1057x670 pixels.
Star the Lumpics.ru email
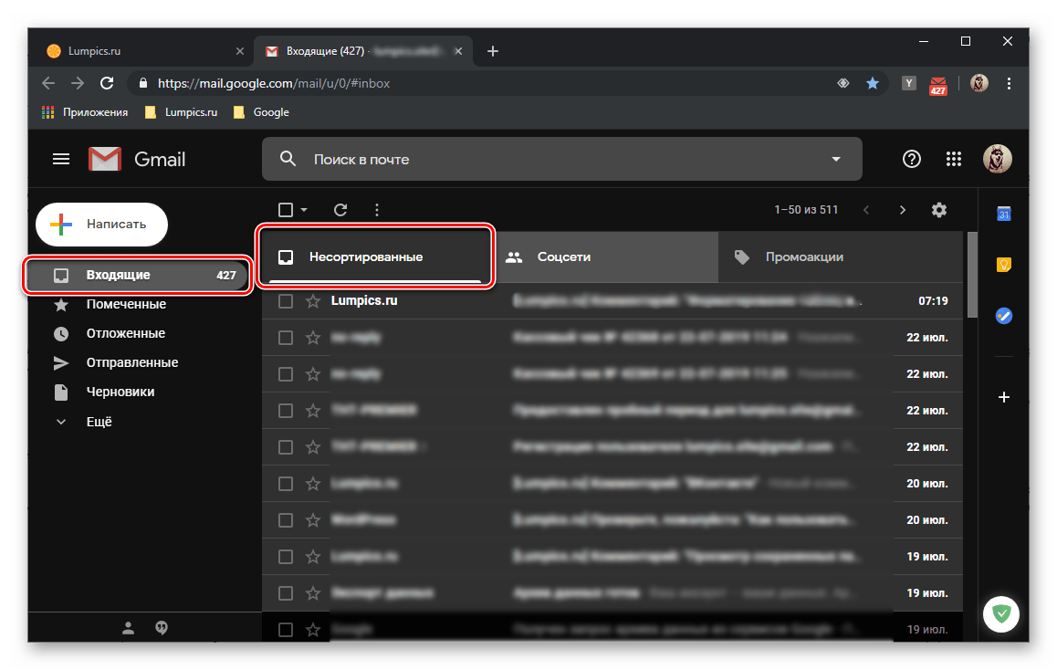314,299
